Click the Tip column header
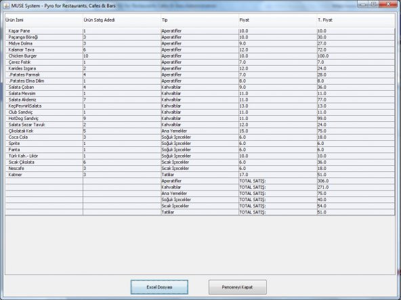Image resolution: width=401 pixels, height=300 pixels. click(x=200, y=20)
